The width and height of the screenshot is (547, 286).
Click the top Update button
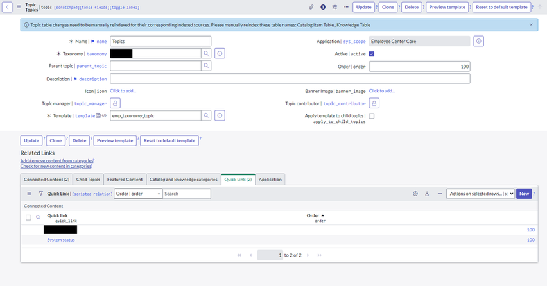tap(363, 7)
